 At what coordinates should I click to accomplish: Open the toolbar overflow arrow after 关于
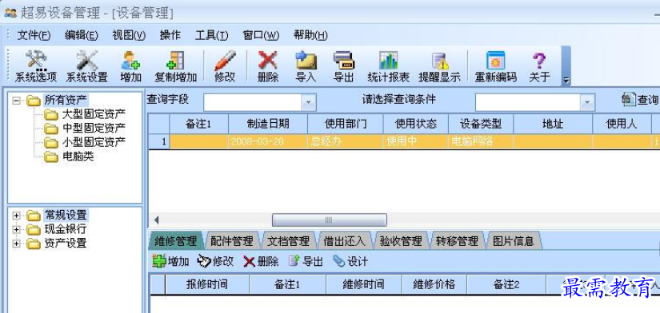click(566, 81)
